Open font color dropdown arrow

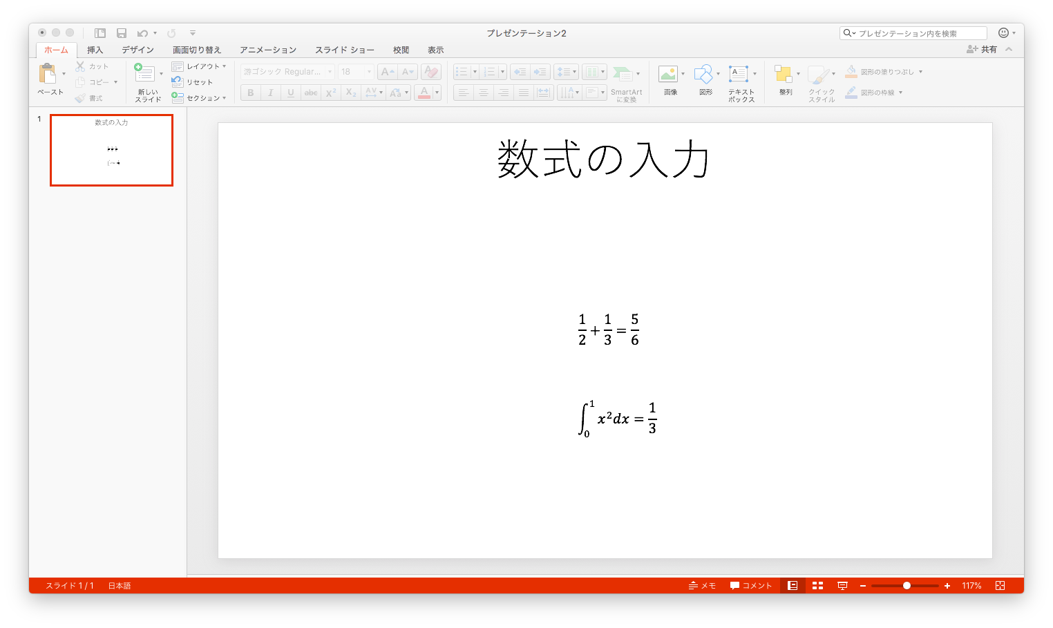click(437, 93)
